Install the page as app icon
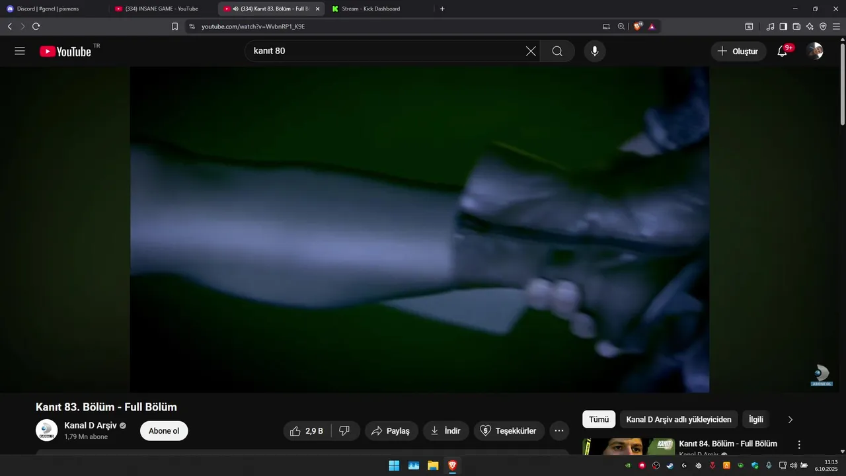 tap(606, 26)
